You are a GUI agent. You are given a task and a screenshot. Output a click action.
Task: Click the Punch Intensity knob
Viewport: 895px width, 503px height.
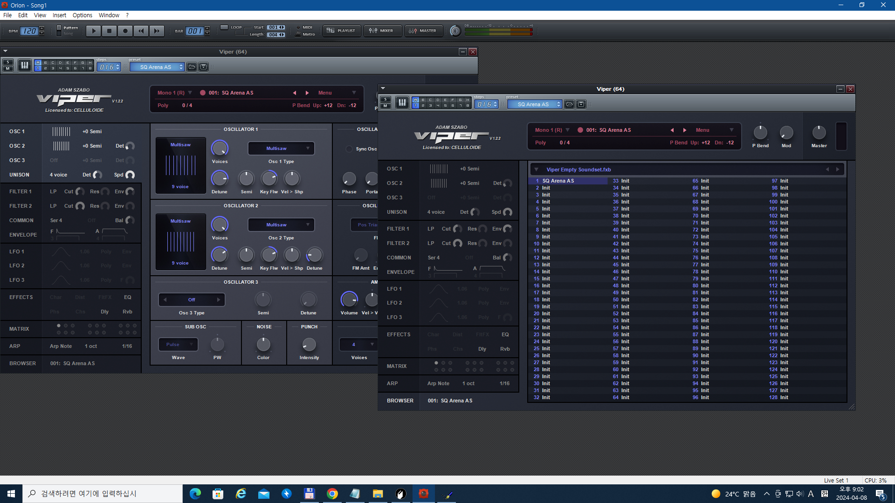pos(309,345)
